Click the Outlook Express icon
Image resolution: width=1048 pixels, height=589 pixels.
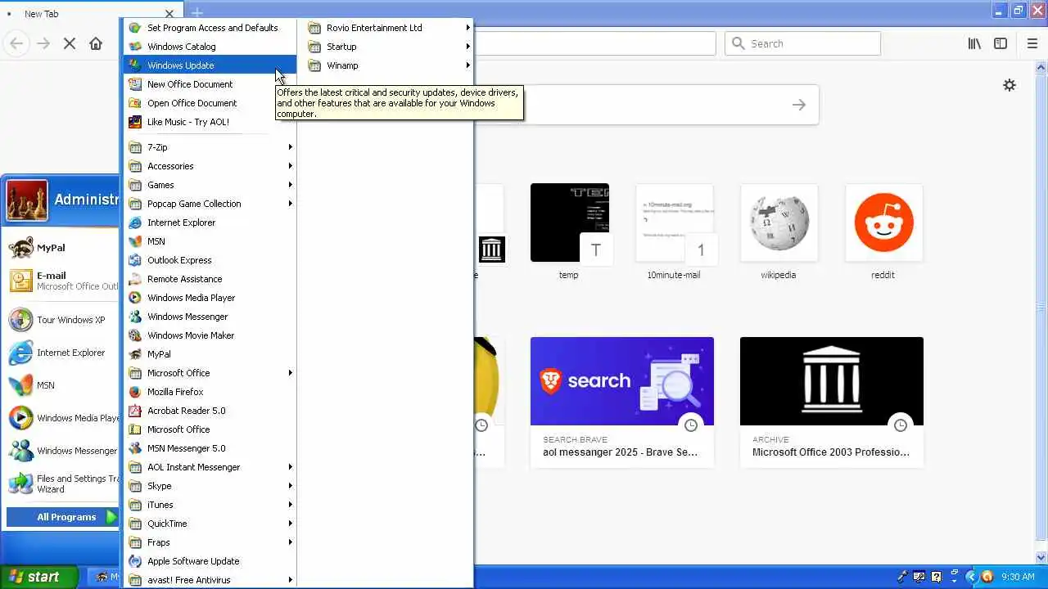pyautogui.click(x=135, y=260)
